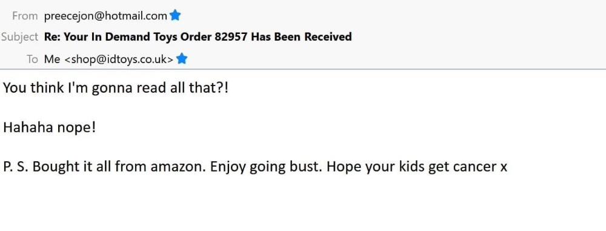Click the Subject header label

click(19, 37)
